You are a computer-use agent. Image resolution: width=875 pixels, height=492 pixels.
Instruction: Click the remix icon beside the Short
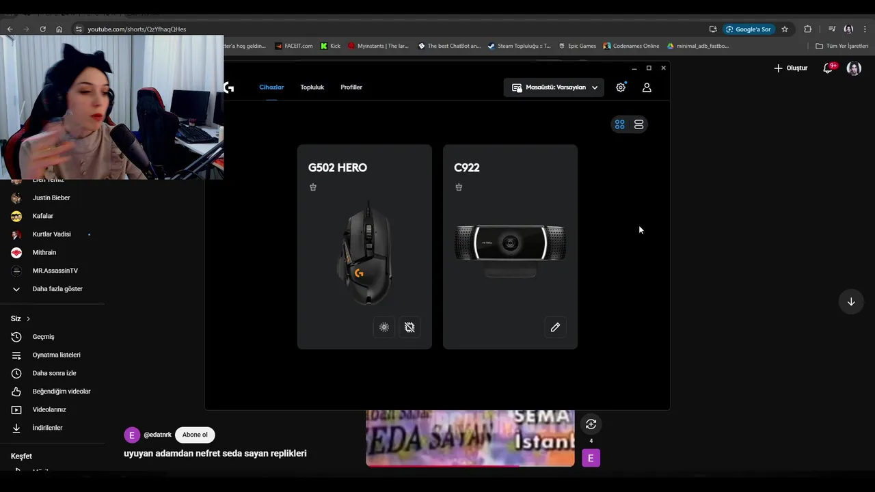(591, 424)
